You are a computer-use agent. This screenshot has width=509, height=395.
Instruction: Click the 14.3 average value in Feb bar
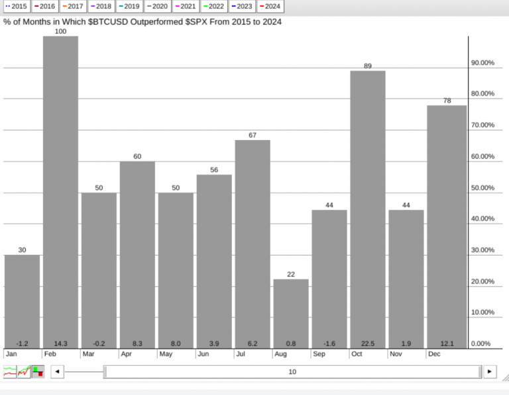tap(61, 344)
